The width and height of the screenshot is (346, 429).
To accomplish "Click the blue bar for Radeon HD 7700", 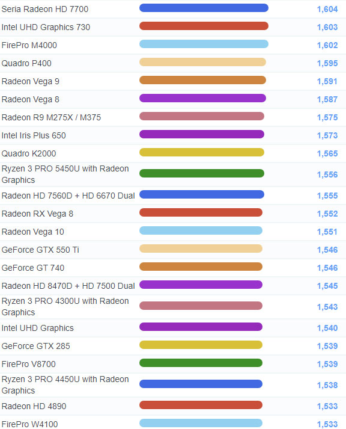I will [204, 8].
